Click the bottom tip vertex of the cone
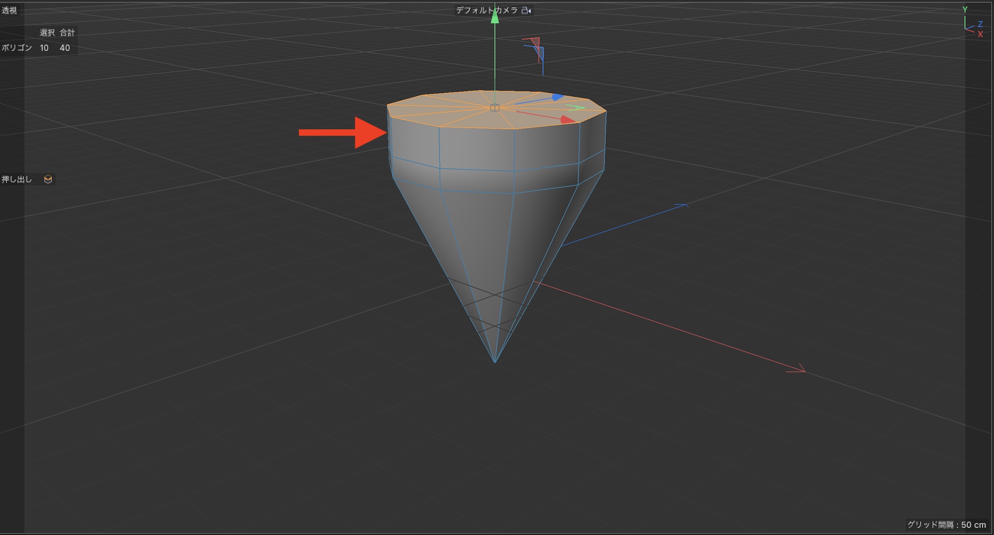 [x=495, y=362]
